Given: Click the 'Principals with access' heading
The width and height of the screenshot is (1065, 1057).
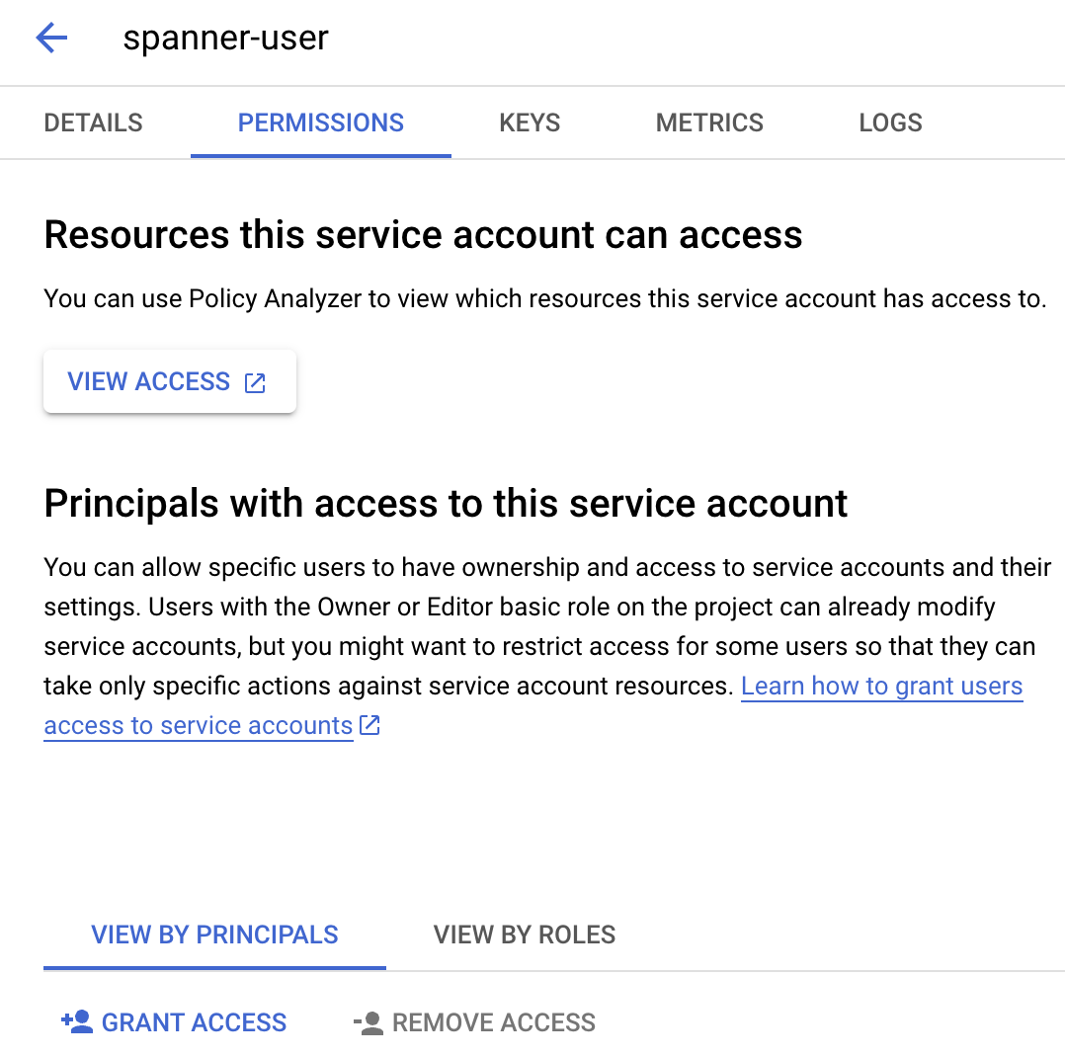Looking at the screenshot, I should click(x=445, y=504).
